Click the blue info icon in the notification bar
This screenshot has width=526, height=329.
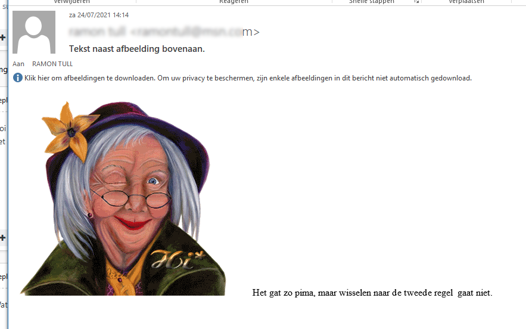(x=17, y=78)
